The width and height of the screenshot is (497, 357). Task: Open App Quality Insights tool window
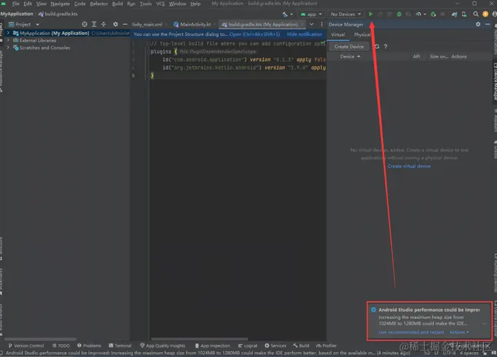[163, 345]
